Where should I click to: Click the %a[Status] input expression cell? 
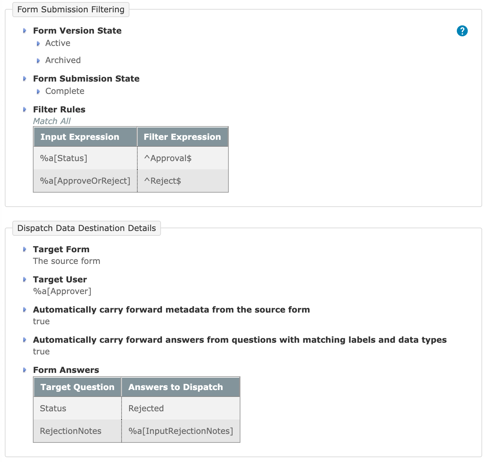[85, 158]
